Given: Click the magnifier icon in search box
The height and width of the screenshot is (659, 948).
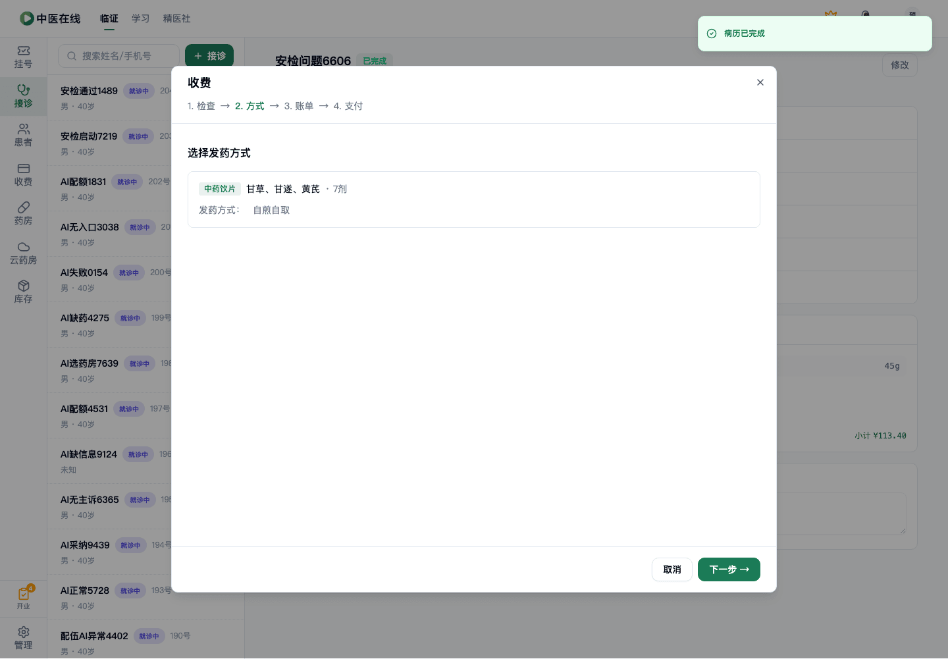Looking at the screenshot, I should tap(72, 56).
